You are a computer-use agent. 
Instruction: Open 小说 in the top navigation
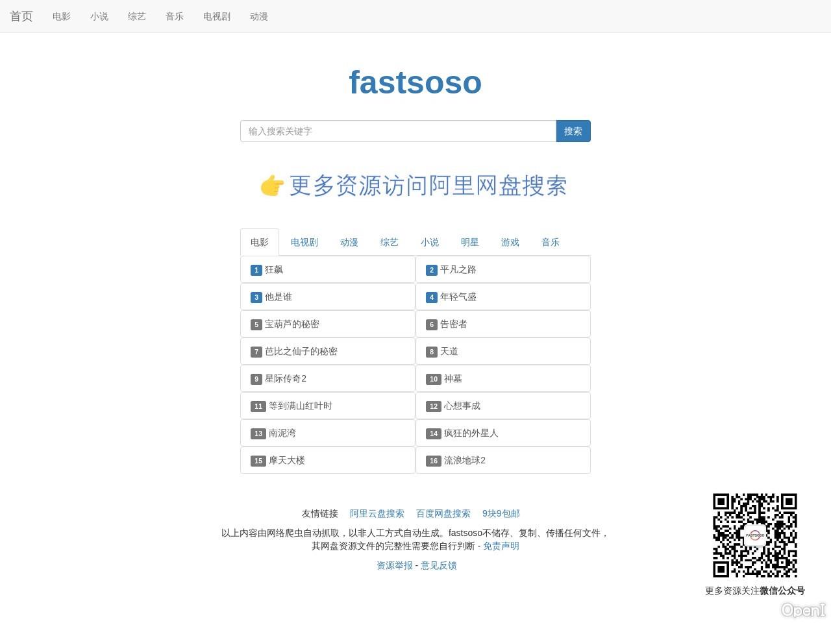click(x=99, y=16)
